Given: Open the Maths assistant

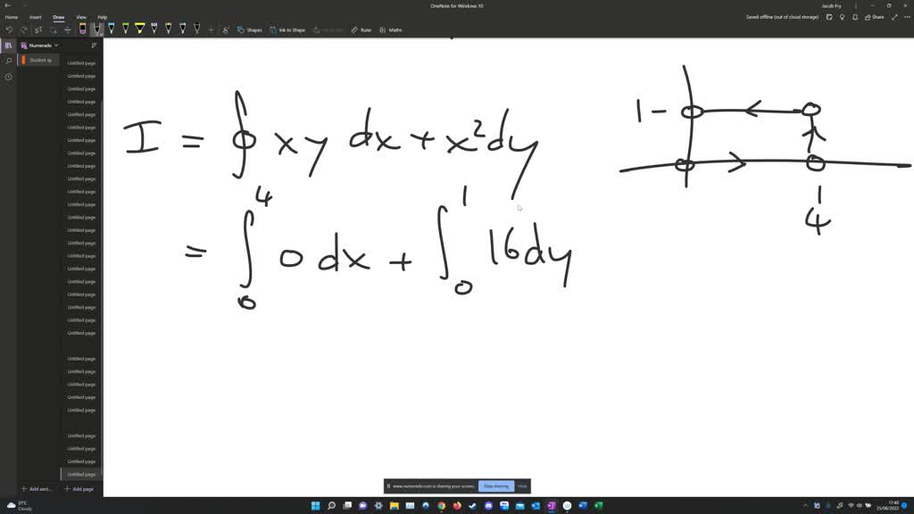Looking at the screenshot, I should click(393, 29).
